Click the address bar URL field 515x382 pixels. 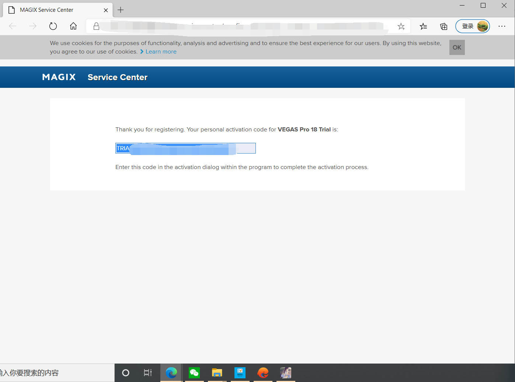[248, 26]
